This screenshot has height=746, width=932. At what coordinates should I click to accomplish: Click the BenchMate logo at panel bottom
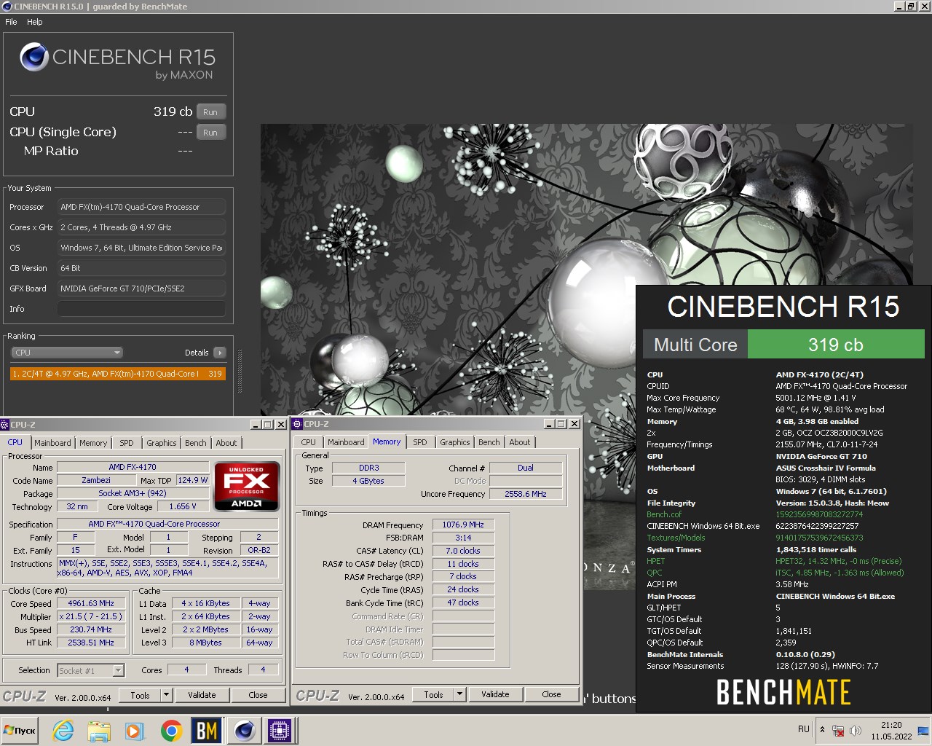(783, 692)
